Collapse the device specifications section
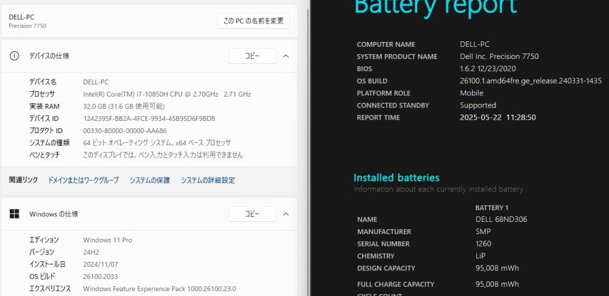The height and width of the screenshot is (296, 609). click(x=286, y=56)
